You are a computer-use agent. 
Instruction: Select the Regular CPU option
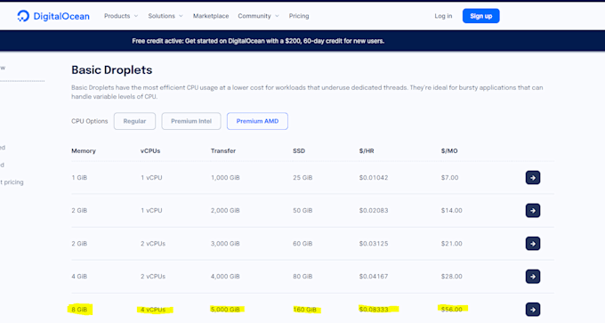tap(134, 121)
